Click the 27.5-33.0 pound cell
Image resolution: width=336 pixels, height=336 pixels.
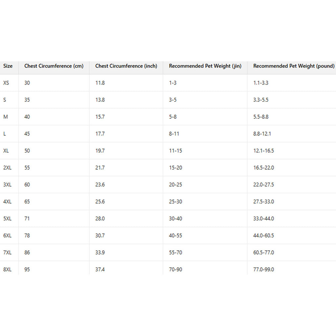pos(263,202)
